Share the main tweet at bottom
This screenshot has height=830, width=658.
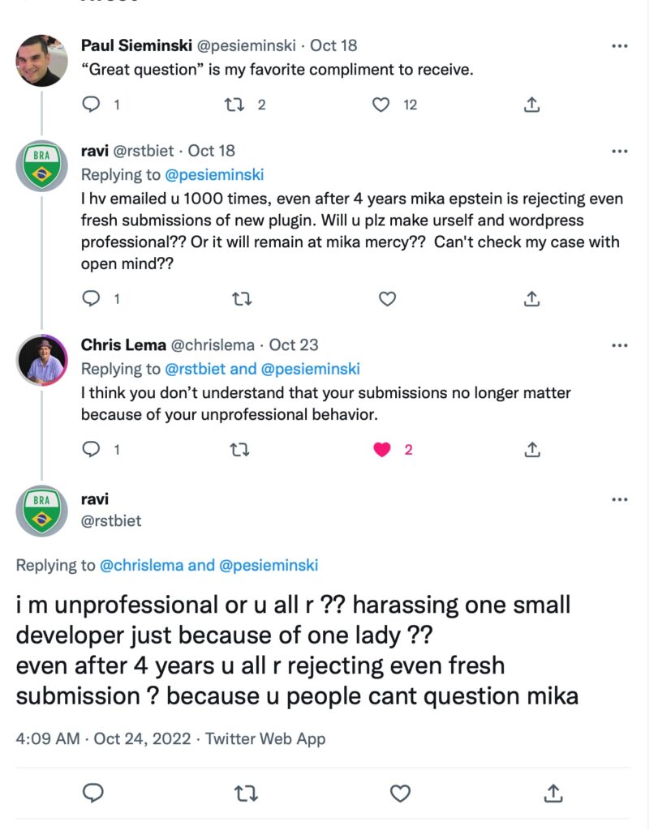pyautogui.click(x=553, y=793)
